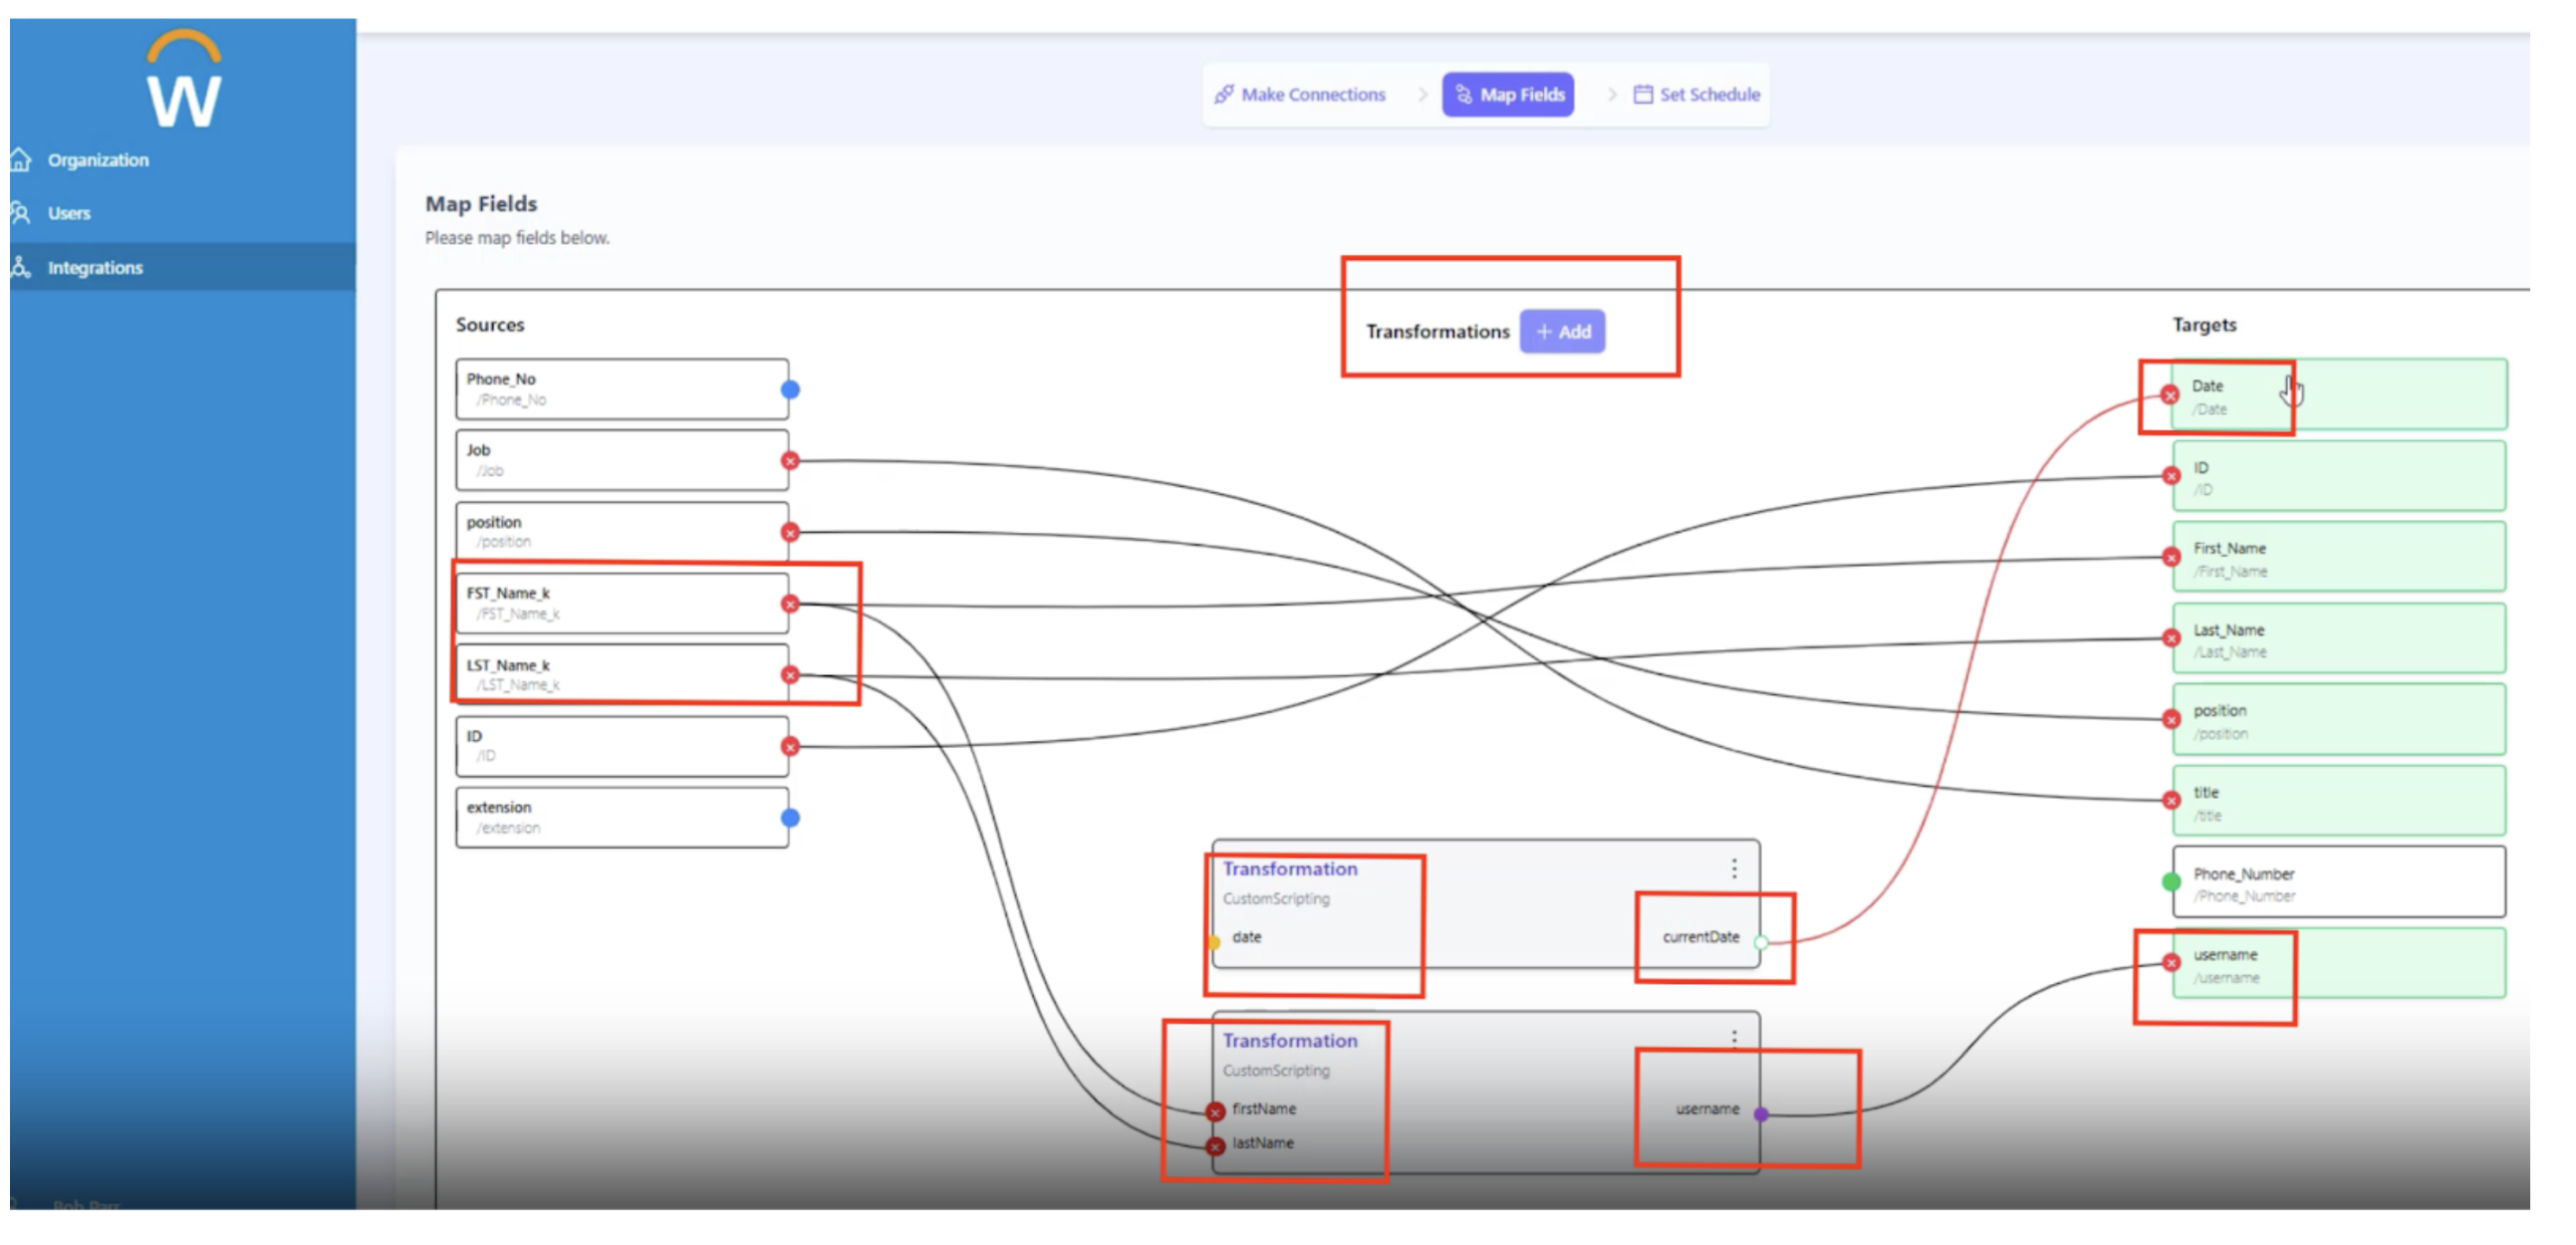Viewport: 2576px width, 1245px height.
Task: Click the red disconnect icon on the Job source
Action: coord(791,461)
